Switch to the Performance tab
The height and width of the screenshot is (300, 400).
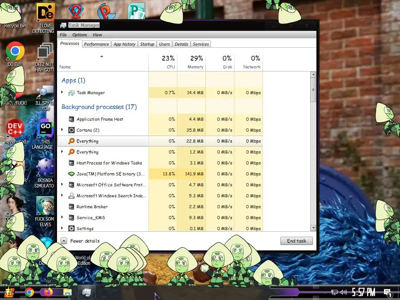[x=96, y=44]
